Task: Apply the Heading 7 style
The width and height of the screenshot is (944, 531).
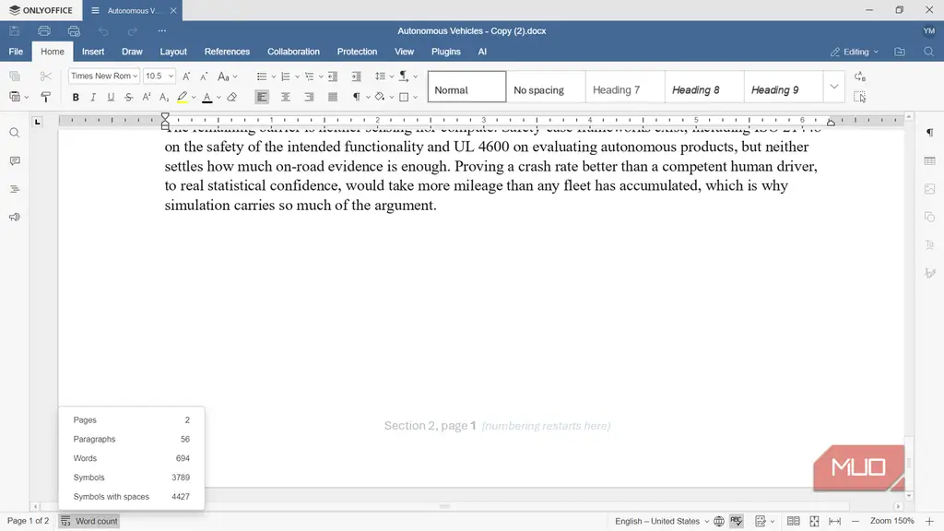Action: coord(625,89)
